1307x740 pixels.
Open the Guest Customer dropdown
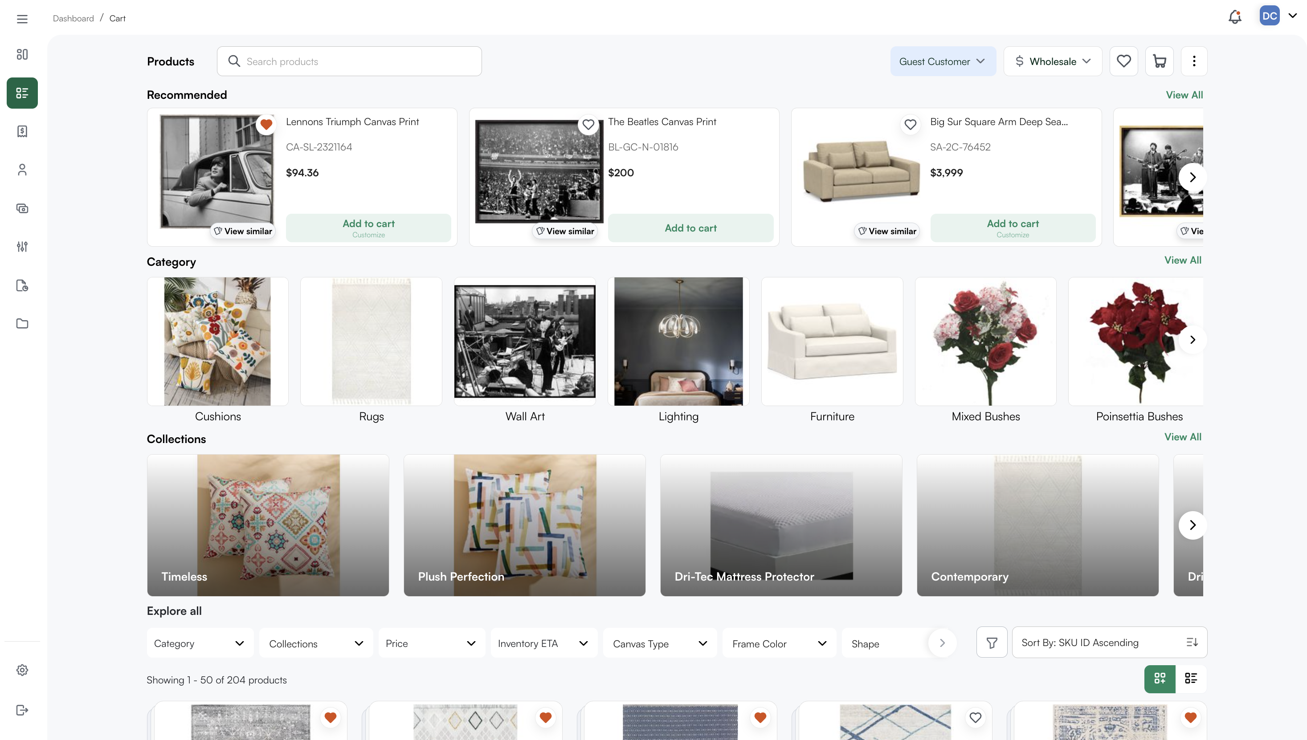(x=943, y=61)
